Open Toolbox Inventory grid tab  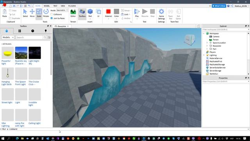click(x=20, y=31)
